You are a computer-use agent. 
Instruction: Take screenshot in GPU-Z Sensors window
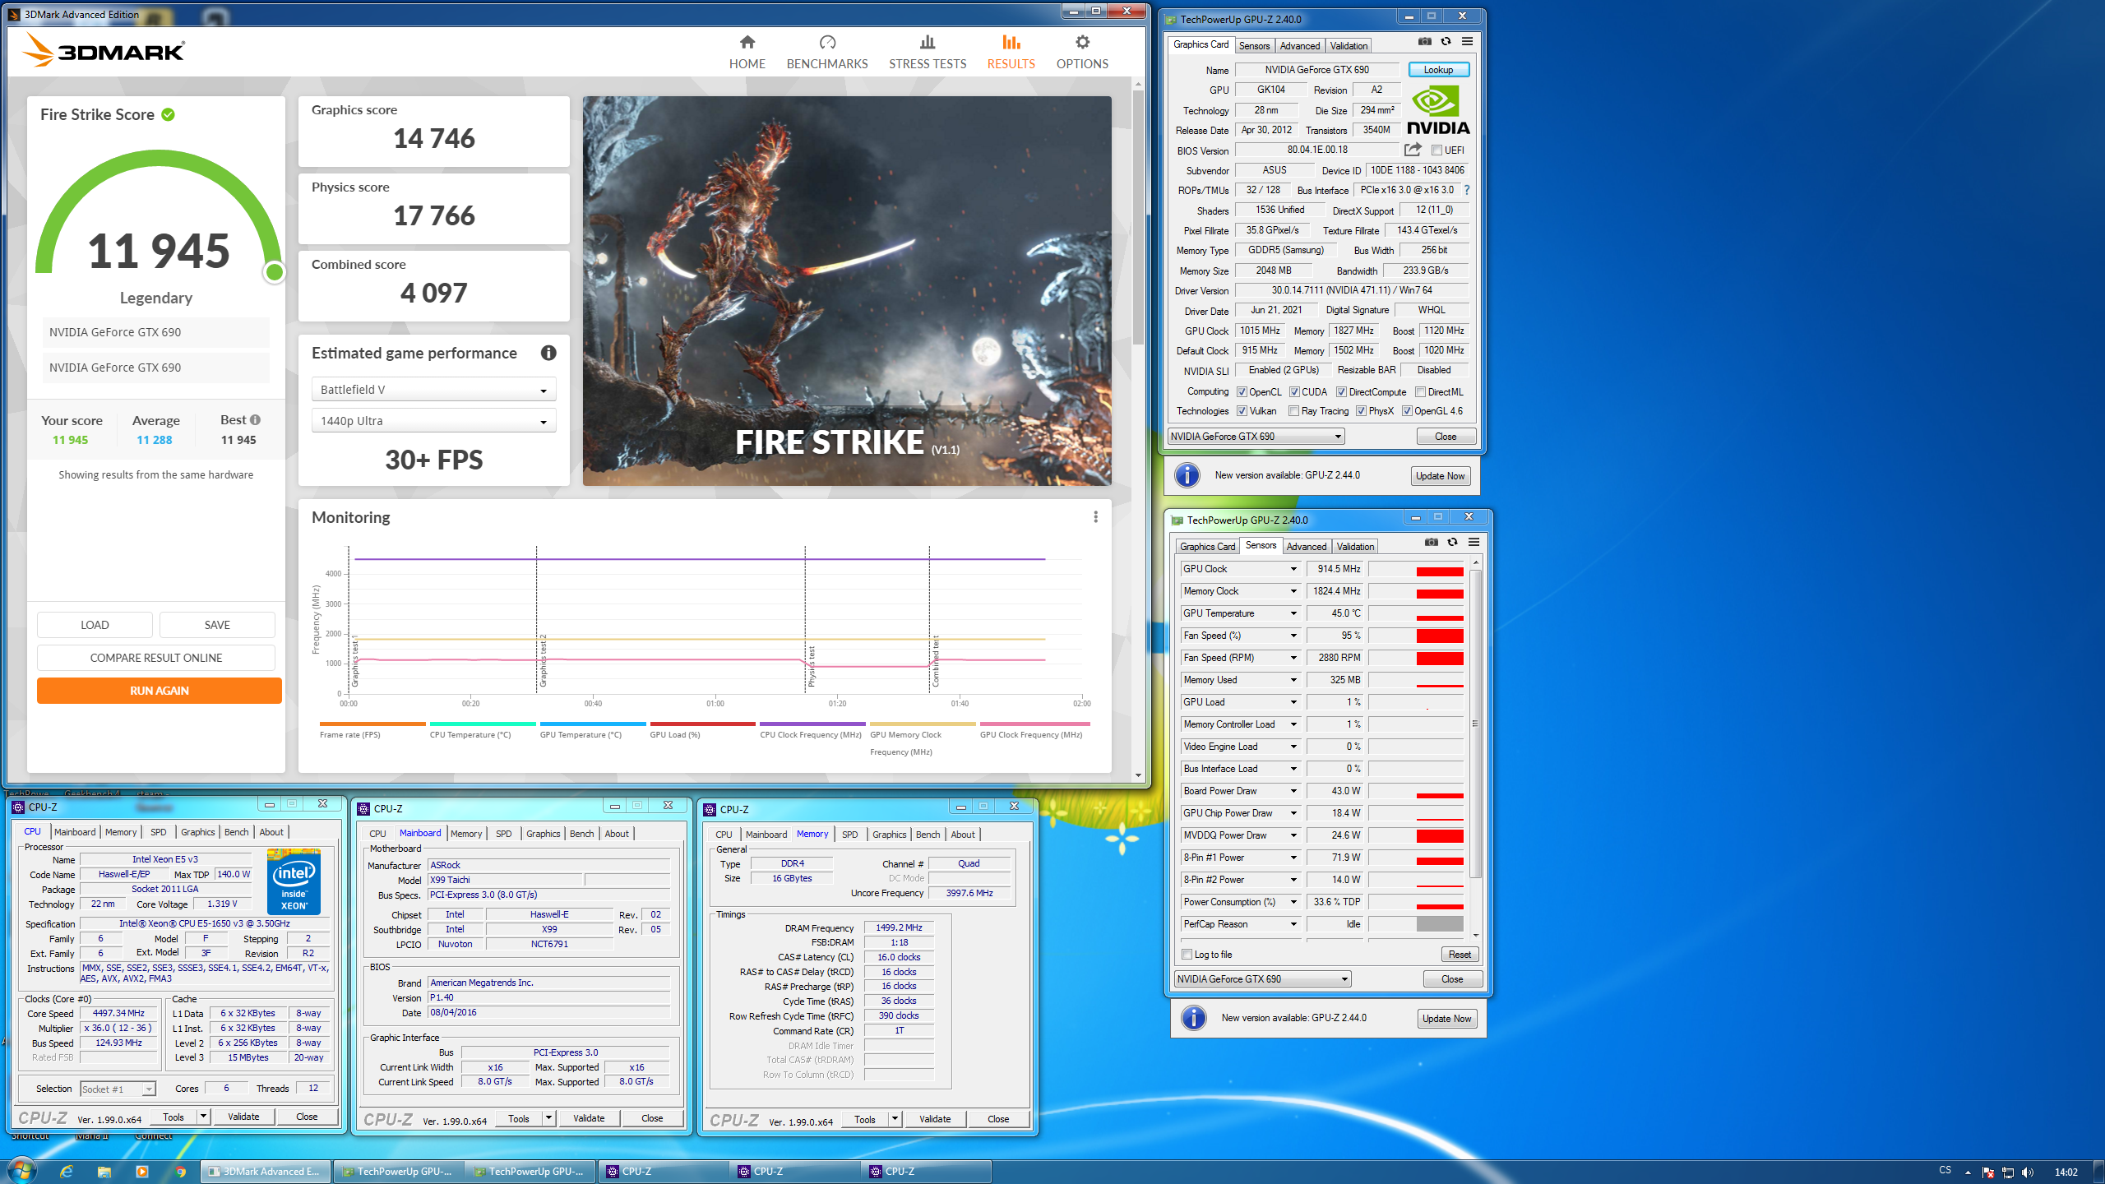click(1432, 542)
